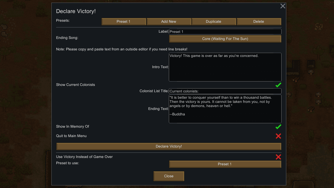Screen dimensions: 334x188
Task: Click the Declare Victory! dialog title
Action: tap(76, 11)
